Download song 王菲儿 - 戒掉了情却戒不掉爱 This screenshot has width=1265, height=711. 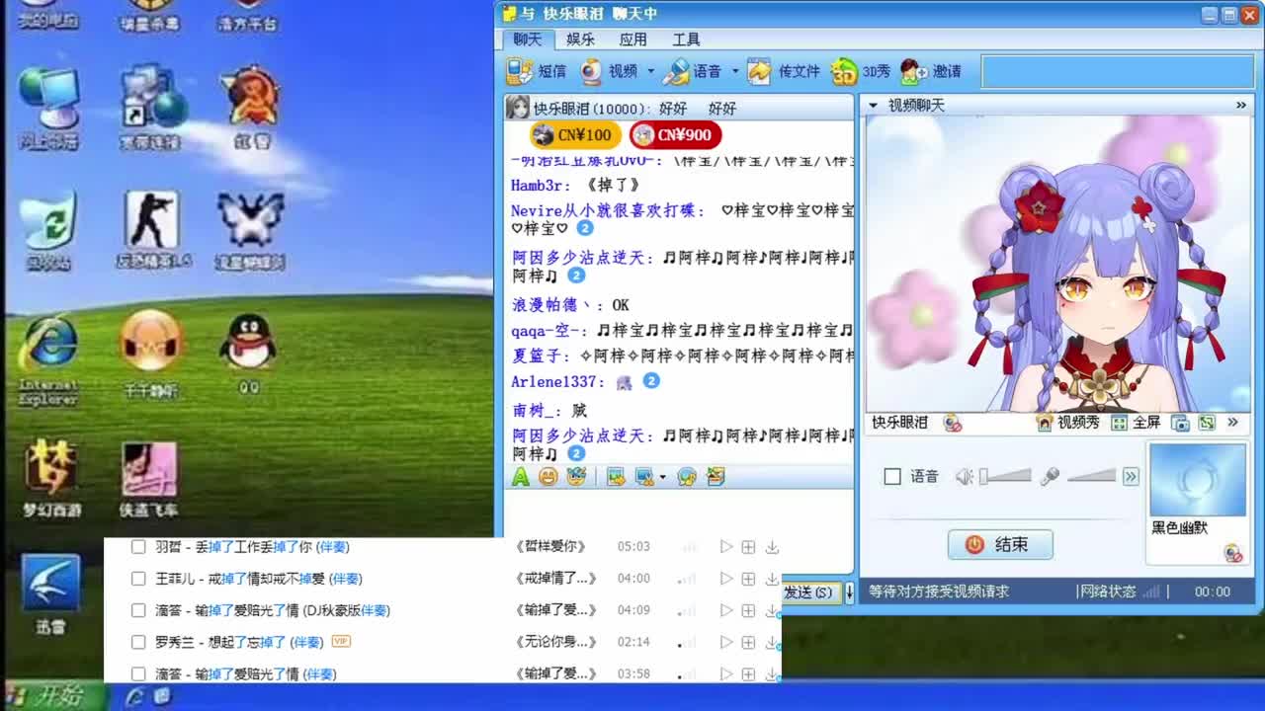point(772,579)
